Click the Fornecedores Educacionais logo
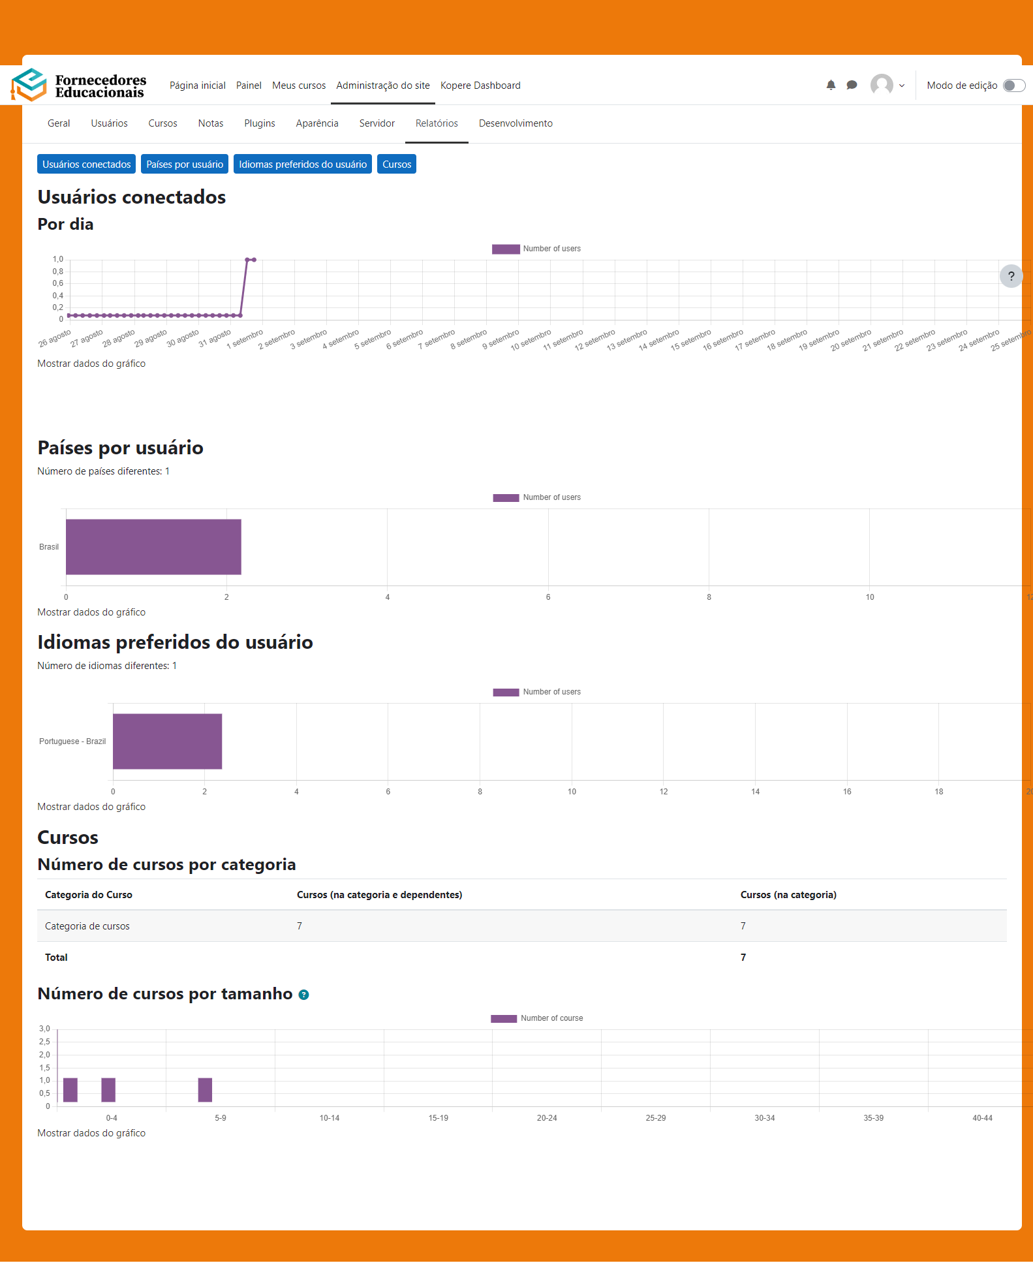This screenshot has width=1033, height=1263. pyautogui.click(x=79, y=85)
